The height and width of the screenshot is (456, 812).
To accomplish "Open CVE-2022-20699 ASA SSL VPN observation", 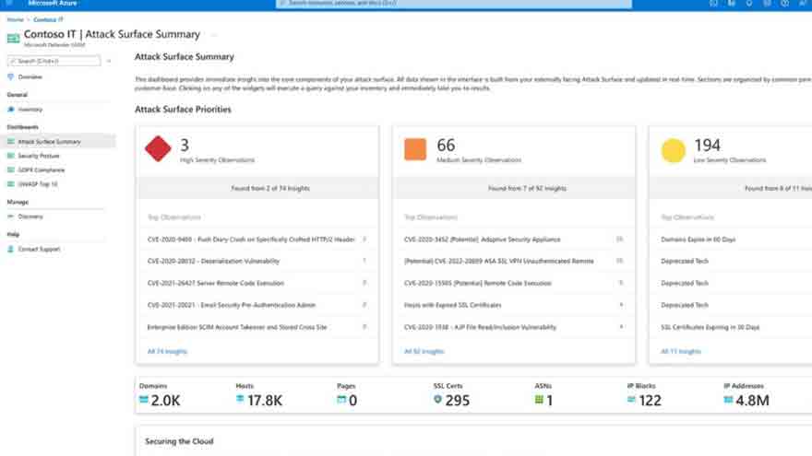I will coord(514,261).
